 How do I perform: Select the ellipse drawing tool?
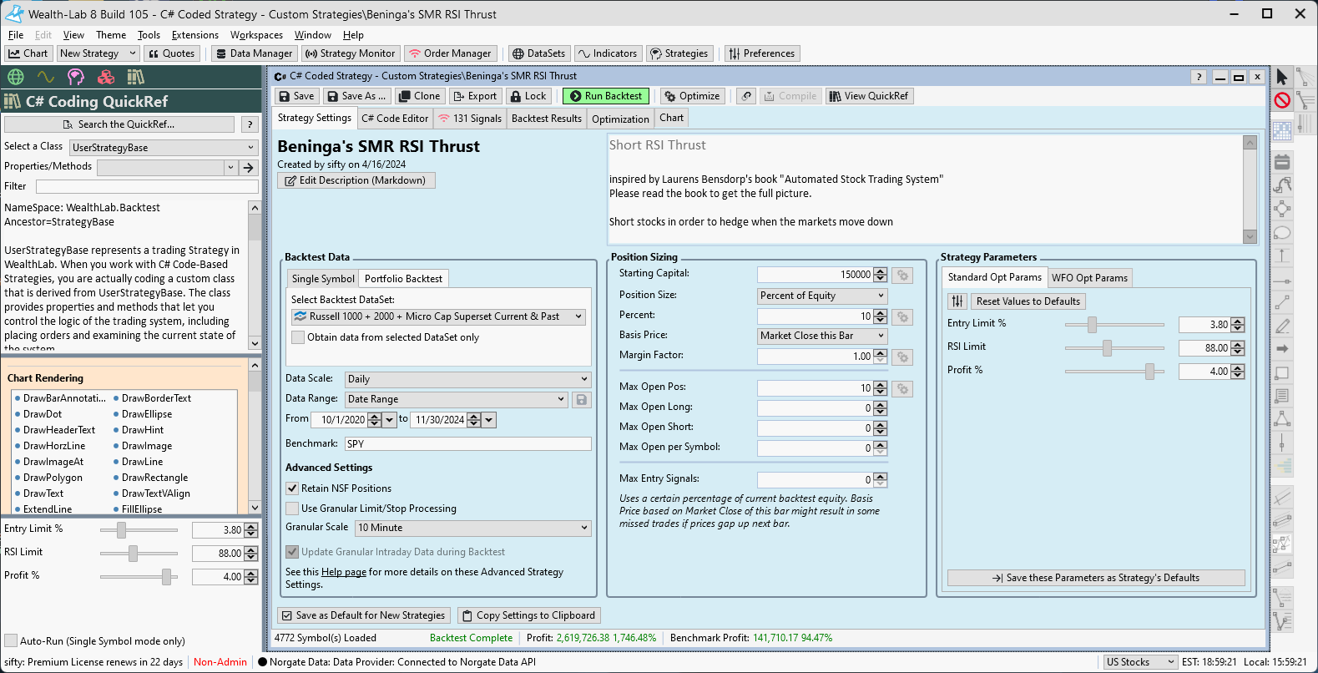(1282, 233)
